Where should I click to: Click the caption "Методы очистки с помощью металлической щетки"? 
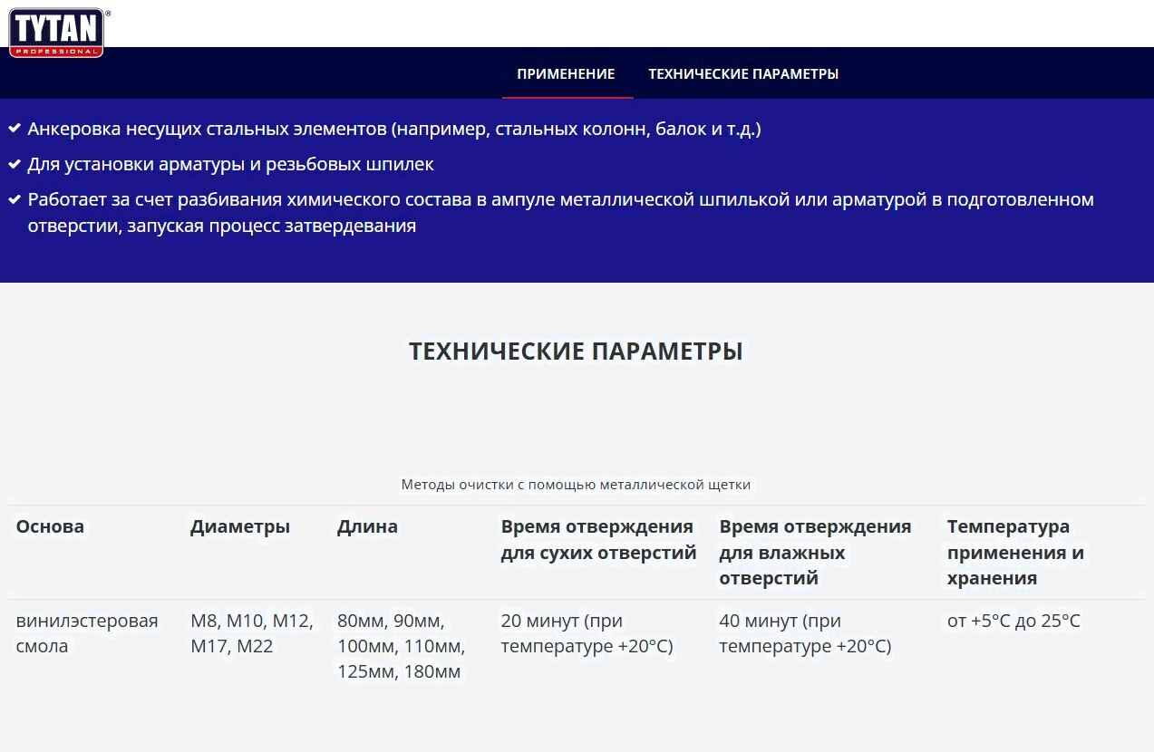click(576, 485)
